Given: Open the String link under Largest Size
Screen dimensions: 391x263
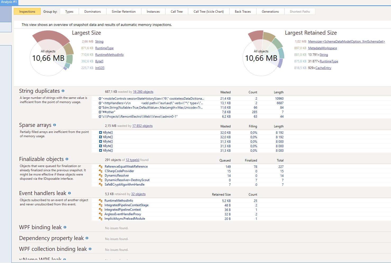Looking at the screenshot, I should pos(99,41).
